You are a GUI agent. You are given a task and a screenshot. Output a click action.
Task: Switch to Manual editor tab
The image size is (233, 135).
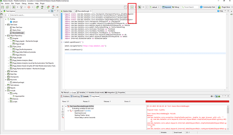coord(65,93)
